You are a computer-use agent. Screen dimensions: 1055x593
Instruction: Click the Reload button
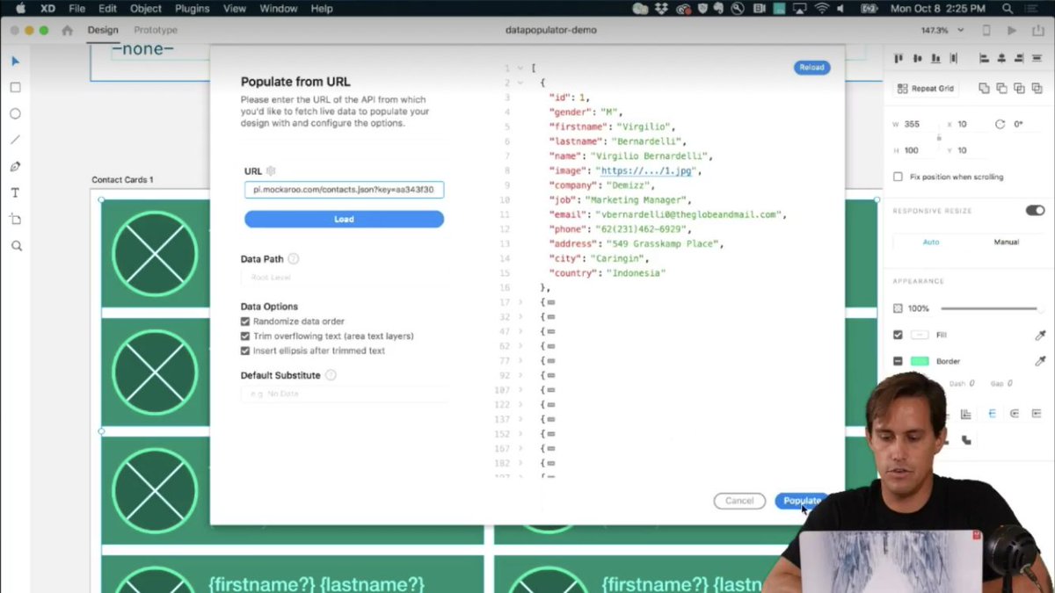tap(811, 68)
